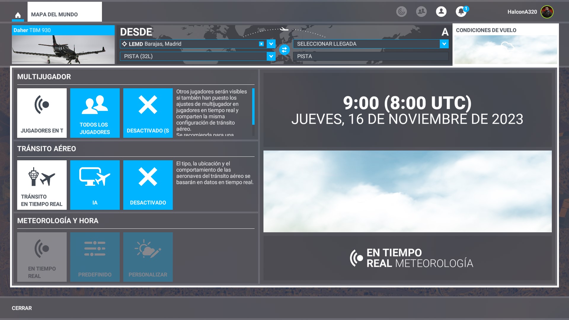569x320 pixels.
Task: Click the live signal icon in multiplayer tile
Action: tap(42, 105)
